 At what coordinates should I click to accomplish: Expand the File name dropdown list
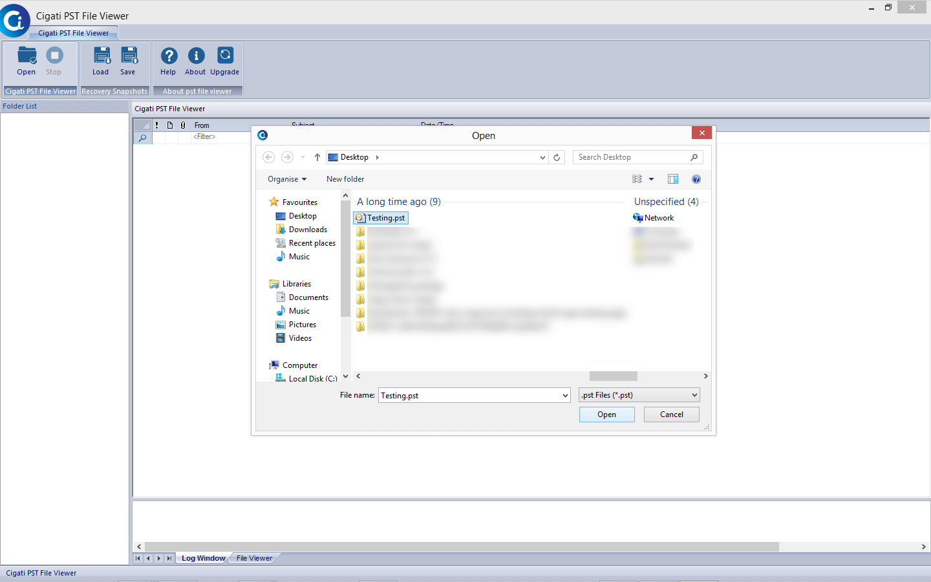point(565,395)
